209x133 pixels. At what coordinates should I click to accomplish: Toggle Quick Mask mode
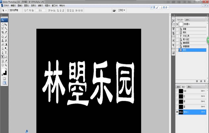pyautogui.click(x=4, y=79)
